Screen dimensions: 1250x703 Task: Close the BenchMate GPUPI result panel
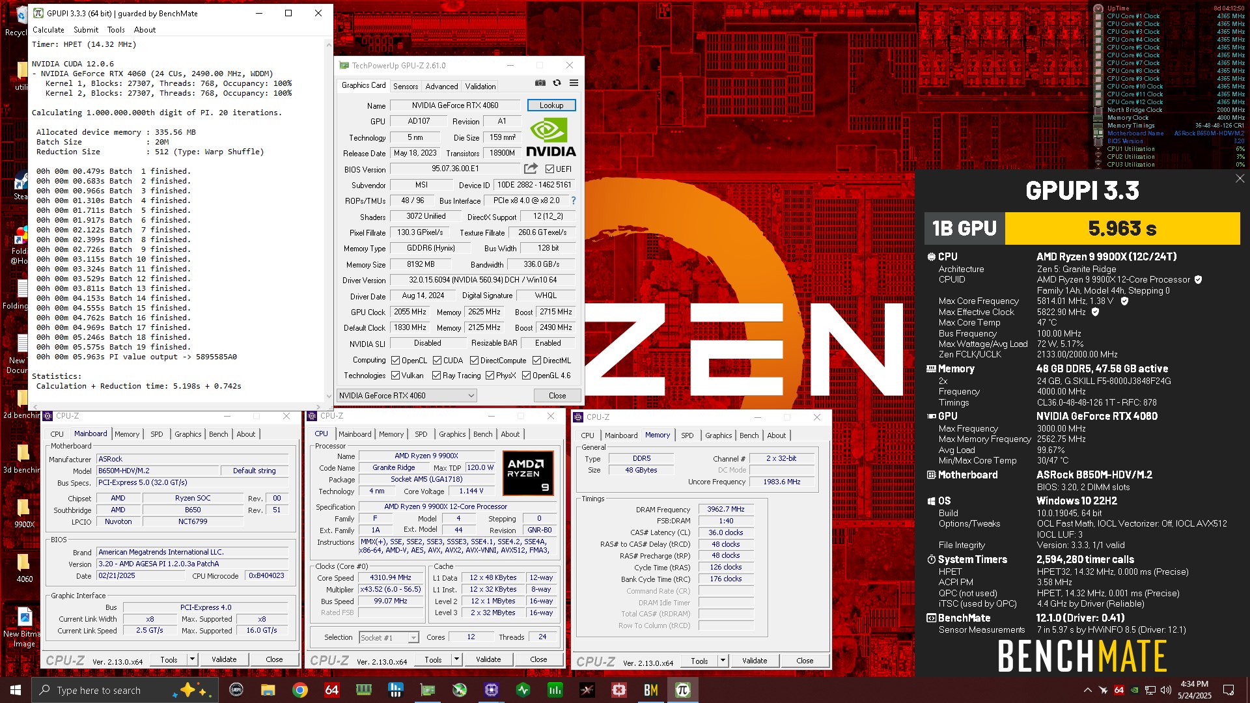pos(1240,178)
